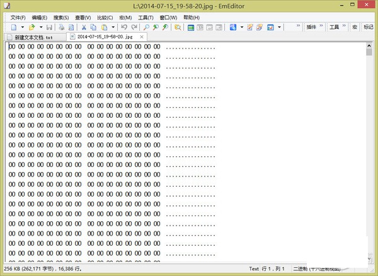Switch to the 新建文本文档.txt tab
This screenshot has width=378, height=276.
coord(33,37)
